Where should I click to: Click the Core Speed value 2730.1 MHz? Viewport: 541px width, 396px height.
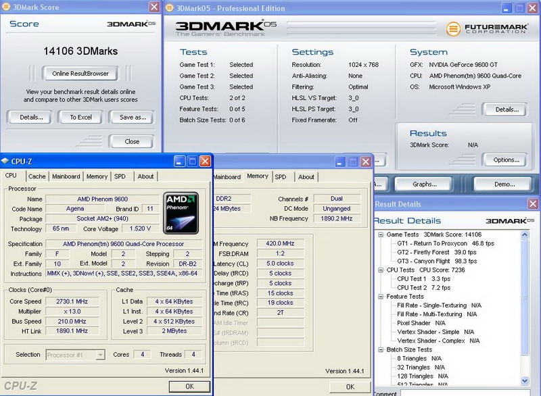[x=72, y=301]
